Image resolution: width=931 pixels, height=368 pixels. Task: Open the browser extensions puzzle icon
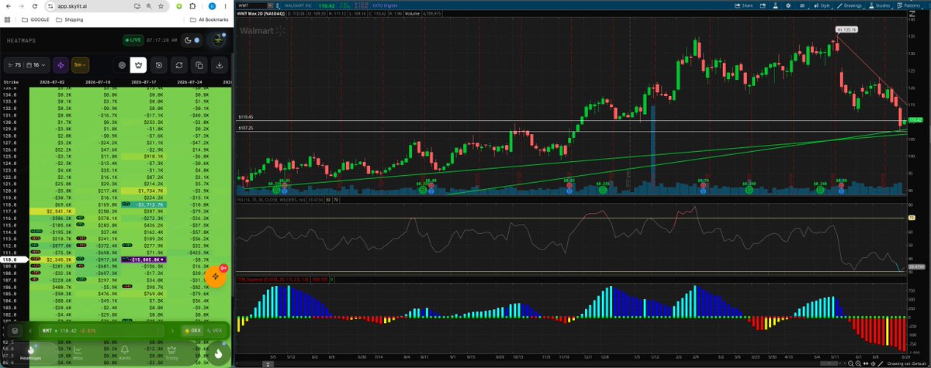point(192,5)
